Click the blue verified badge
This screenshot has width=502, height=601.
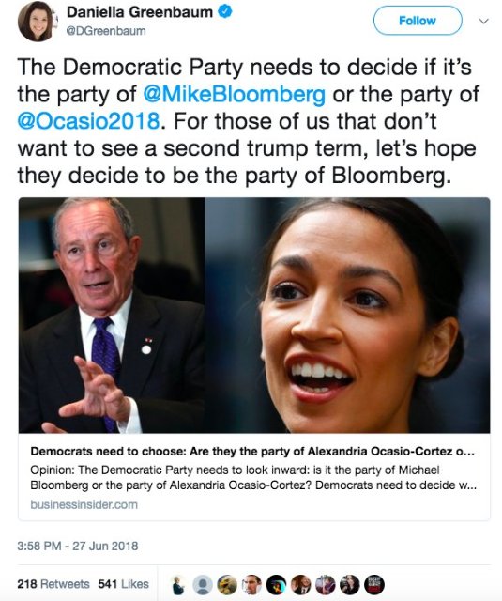tap(225, 12)
